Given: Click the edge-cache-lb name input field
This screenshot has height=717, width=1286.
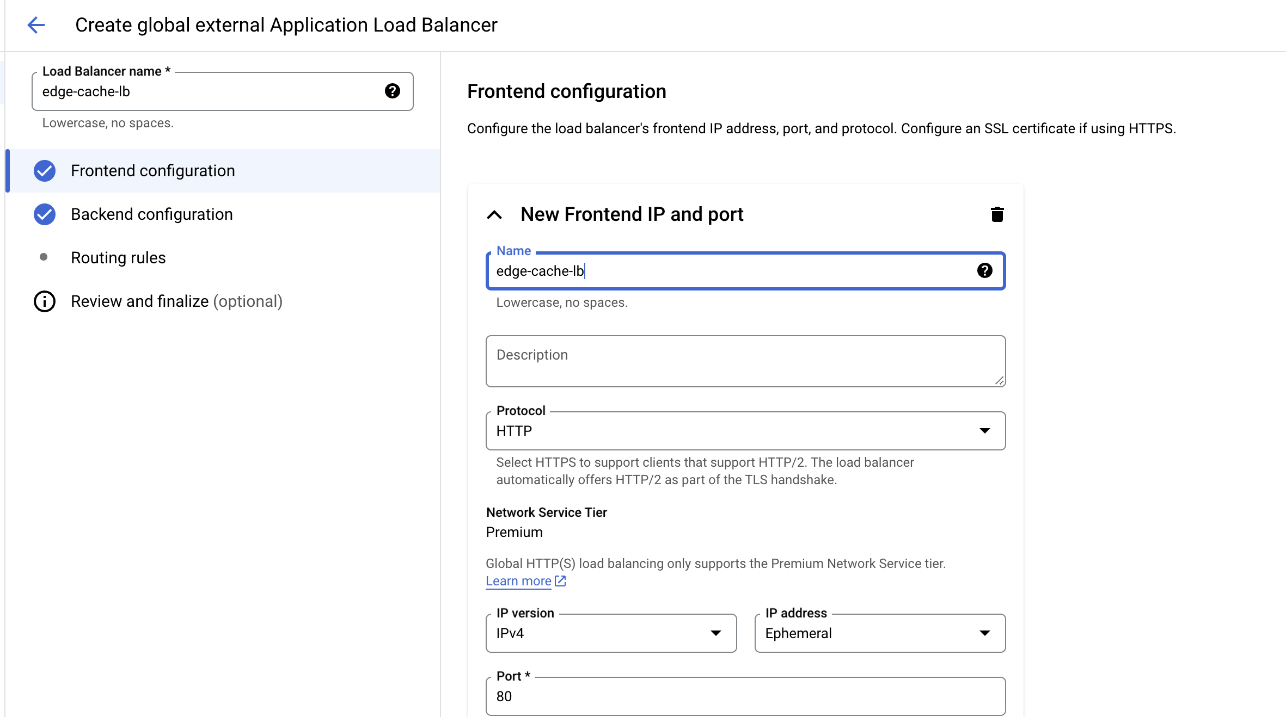Looking at the screenshot, I should (745, 270).
